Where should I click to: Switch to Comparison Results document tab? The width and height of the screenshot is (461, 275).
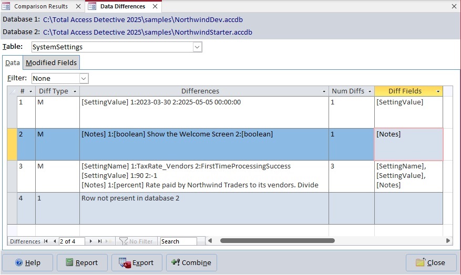[x=40, y=6]
